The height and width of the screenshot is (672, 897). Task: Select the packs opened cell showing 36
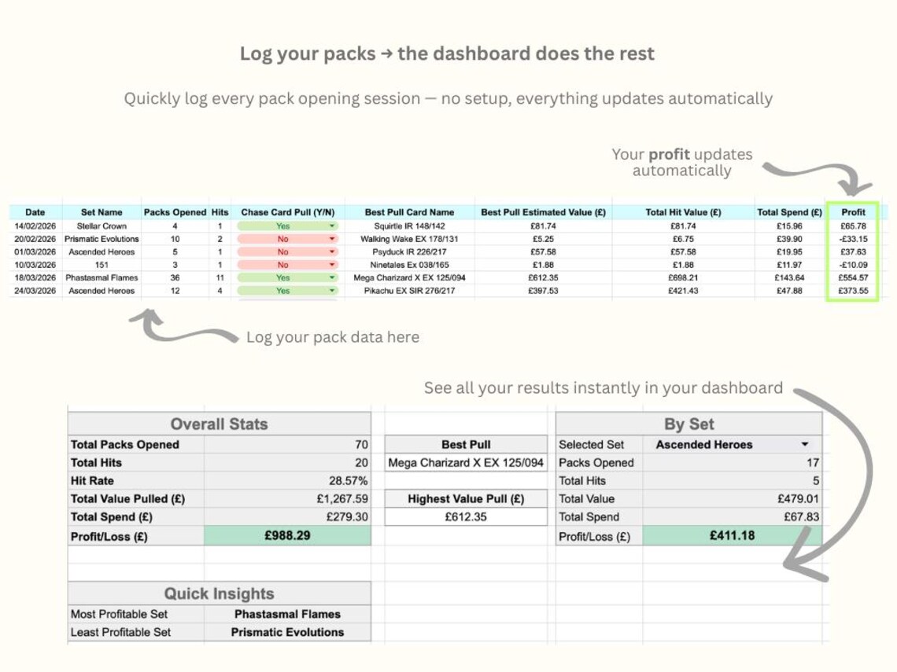[175, 277]
